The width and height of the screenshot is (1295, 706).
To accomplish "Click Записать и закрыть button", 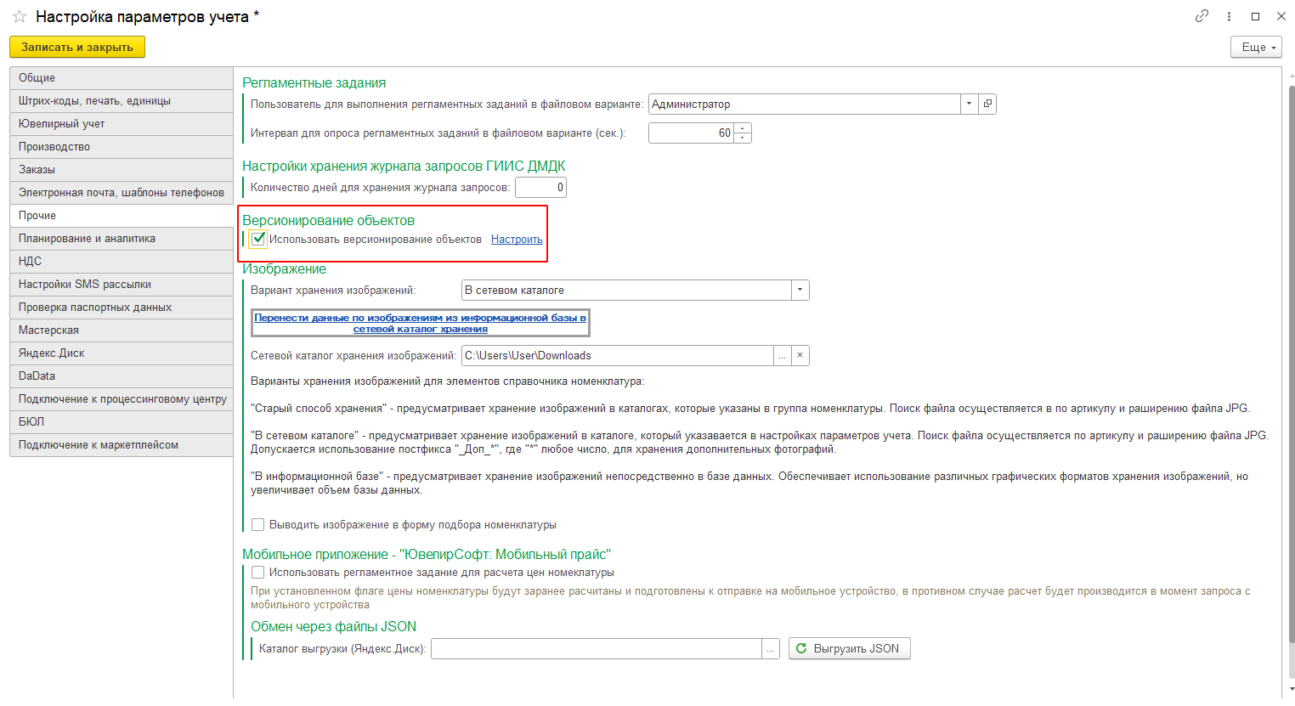I will [77, 48].
